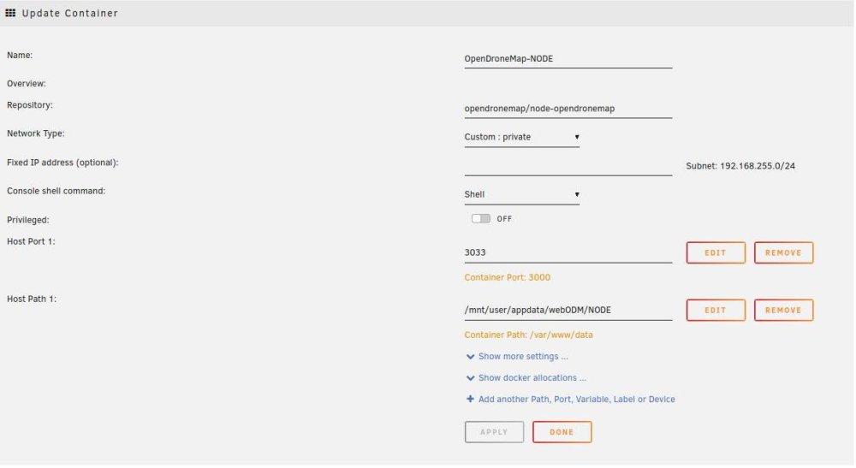This screenshot has height=468, width=856.
Task: Click the Overview: label
Action: pos(27,84)
